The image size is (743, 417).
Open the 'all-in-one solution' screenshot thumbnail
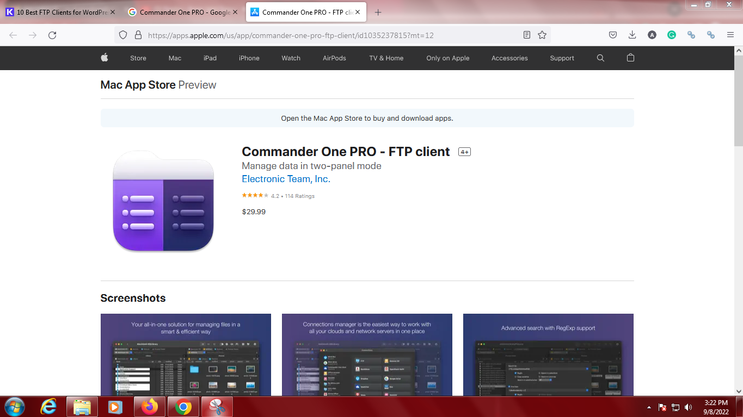tap(186, 354)
